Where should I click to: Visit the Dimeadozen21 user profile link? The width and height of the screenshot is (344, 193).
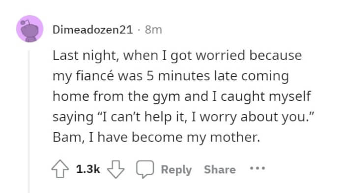click(93, 29)
